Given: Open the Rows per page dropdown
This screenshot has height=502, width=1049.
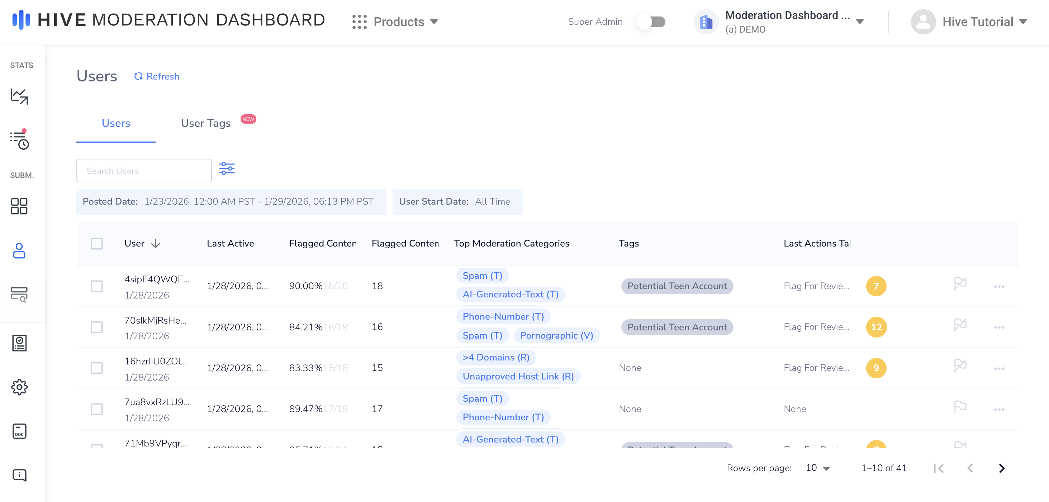Looking at the screenshot, I should click(818, 468).
